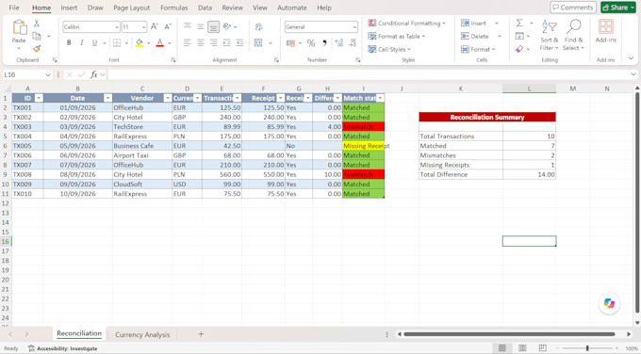Image resolution: width=641 pixels, height=354 pixels.
Task: Open the Insert ribbon tab
Action: [x=69, y=8]
